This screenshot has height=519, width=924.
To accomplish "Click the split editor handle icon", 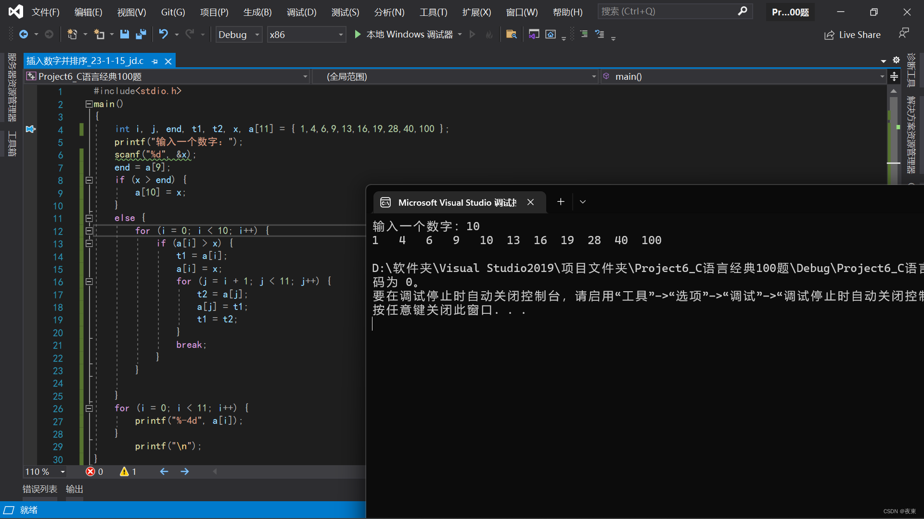I will [x=894, y=76].
